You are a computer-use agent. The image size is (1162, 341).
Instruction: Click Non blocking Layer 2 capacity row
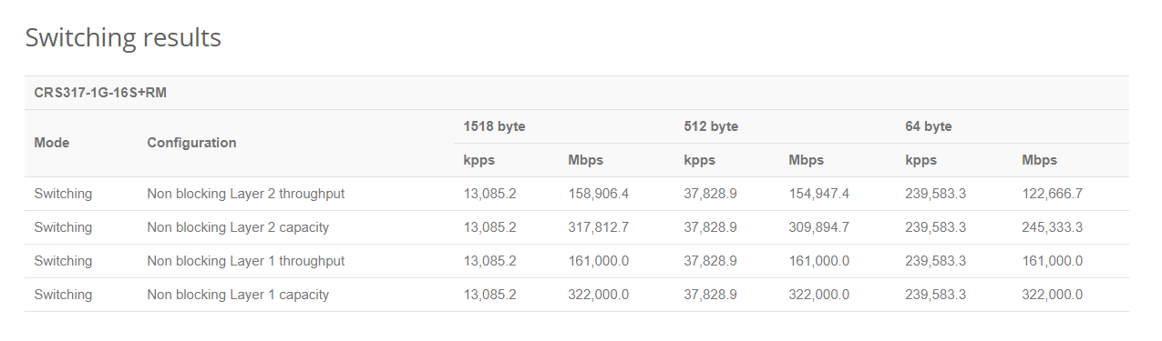pyautogui.click(x=577, y=227)
